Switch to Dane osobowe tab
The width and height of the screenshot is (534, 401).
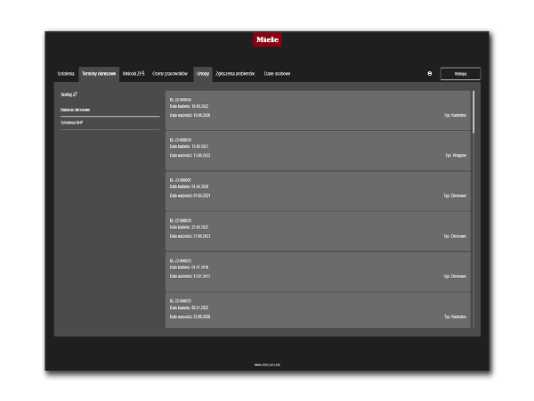coord(277,74)
